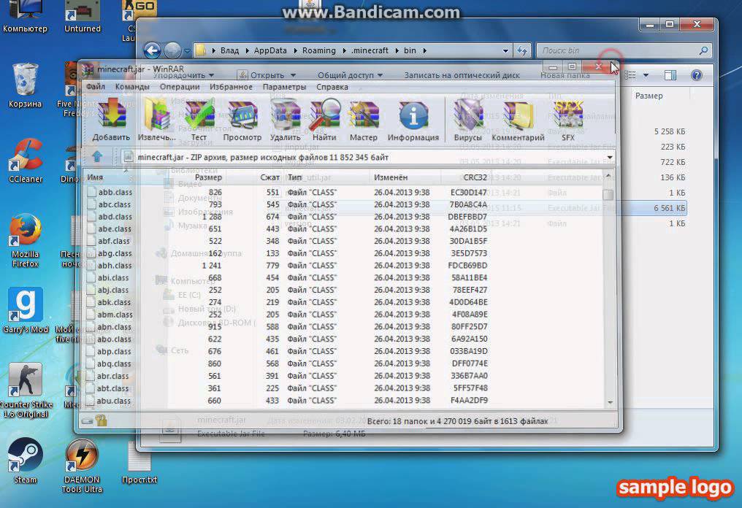
Task: Select the abq.class file row
Action: tap(287, 363)
